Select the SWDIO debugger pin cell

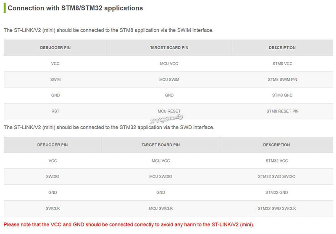52,176
